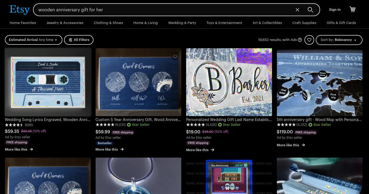Click the Star Seller badge on the $19.00 item
Image resolution: width=369 pixels, height=194 pixels.
click(229, 125)
